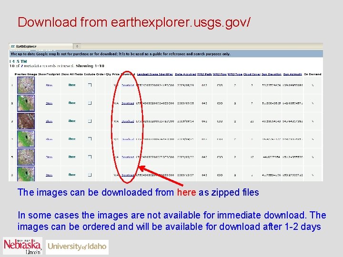The width and height of the screenshot is (343, 257).
Task: Sort by Cloud Cover column header
Action: 252,74
